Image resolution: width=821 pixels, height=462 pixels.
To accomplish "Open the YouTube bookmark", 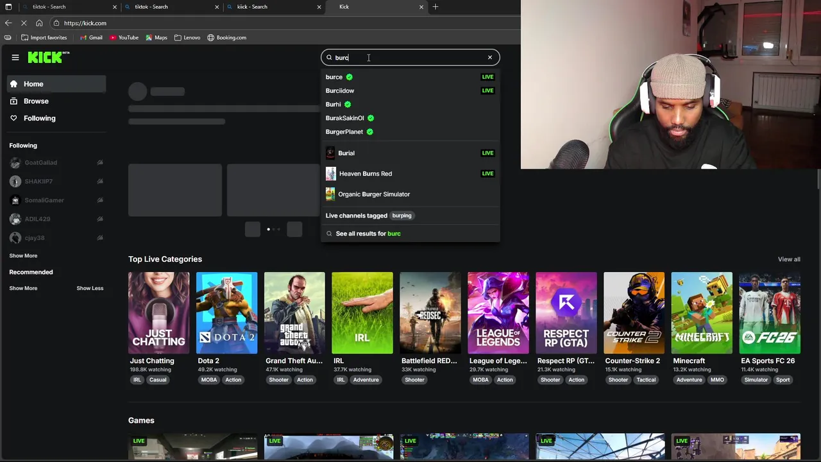I will [x=124, y=37].
